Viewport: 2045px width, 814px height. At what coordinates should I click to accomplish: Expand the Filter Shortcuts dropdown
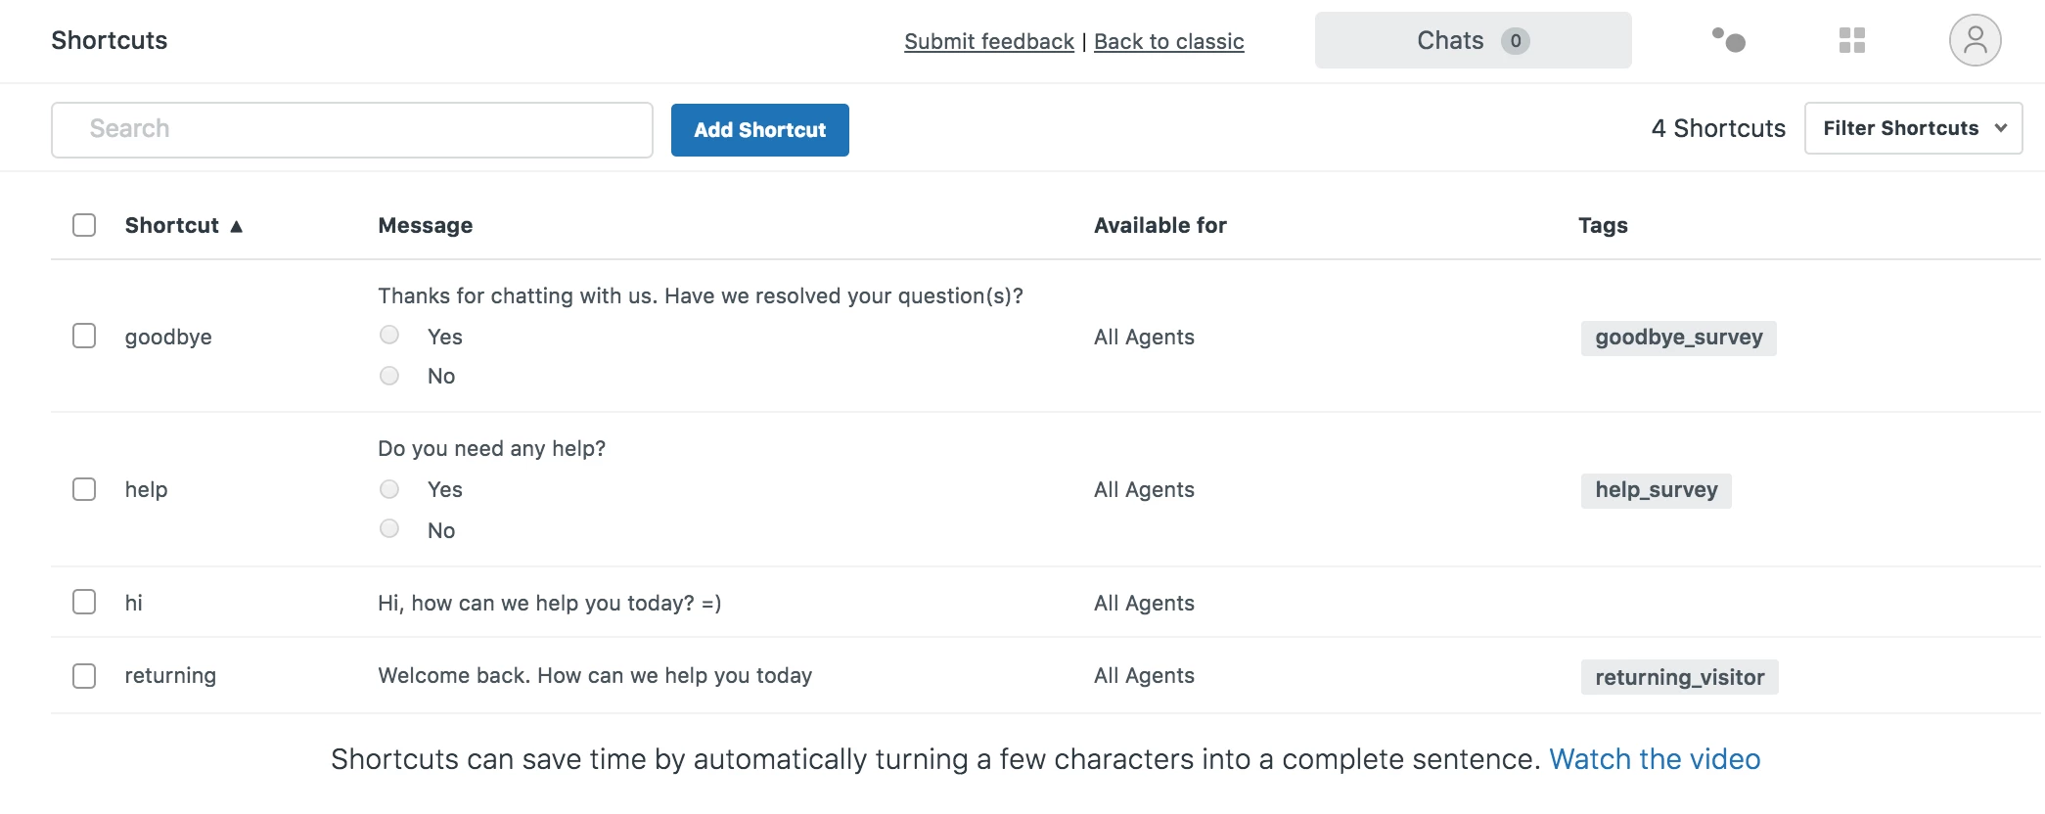(1913, 128)
